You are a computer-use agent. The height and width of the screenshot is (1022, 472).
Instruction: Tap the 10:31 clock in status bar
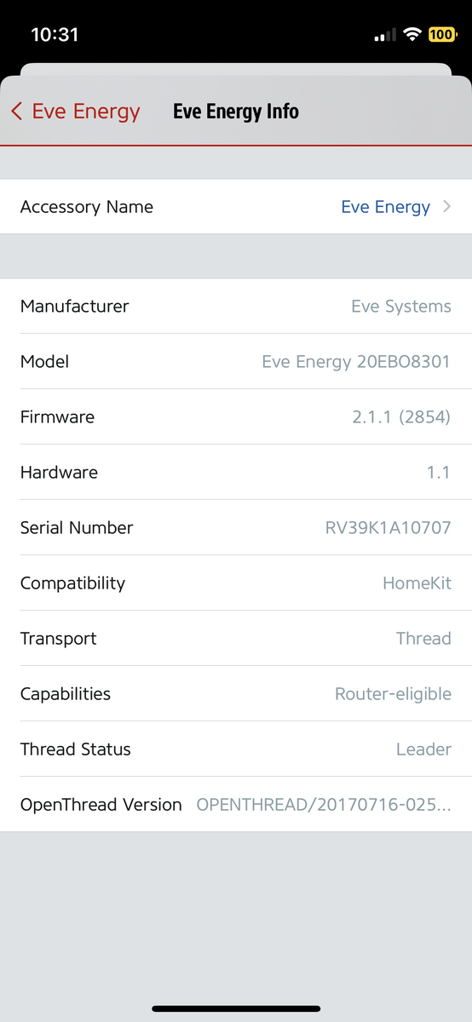55,35
